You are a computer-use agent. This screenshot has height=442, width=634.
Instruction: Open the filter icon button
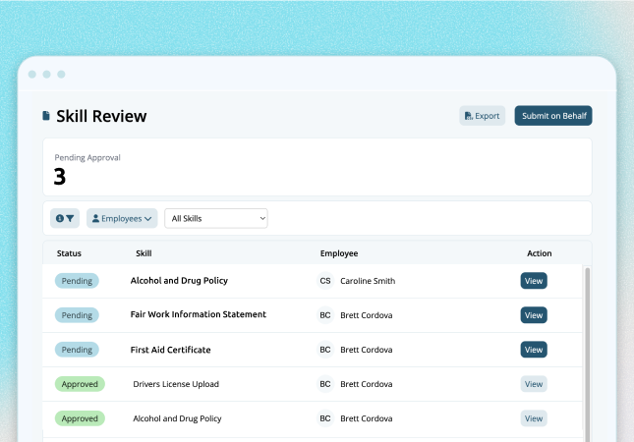pos(65,219)
